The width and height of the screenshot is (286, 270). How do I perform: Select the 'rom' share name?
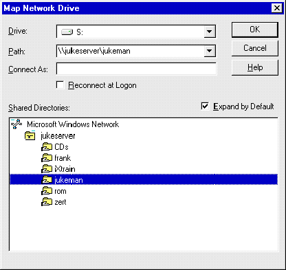tap(60, 191)
